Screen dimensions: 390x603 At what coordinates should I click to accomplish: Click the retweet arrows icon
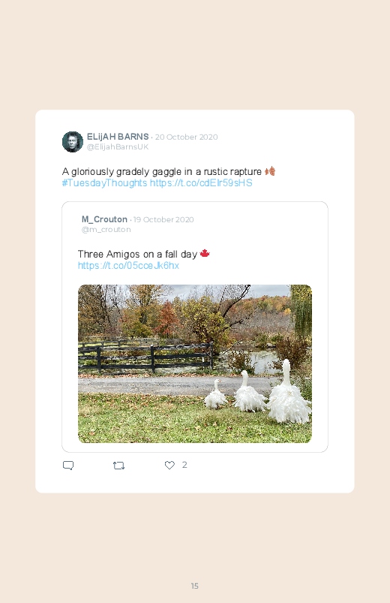point(118,466)
